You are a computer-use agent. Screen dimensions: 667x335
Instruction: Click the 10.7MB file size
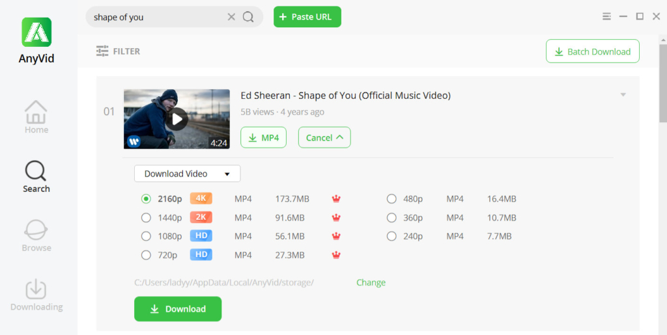(x=502, y=217)
